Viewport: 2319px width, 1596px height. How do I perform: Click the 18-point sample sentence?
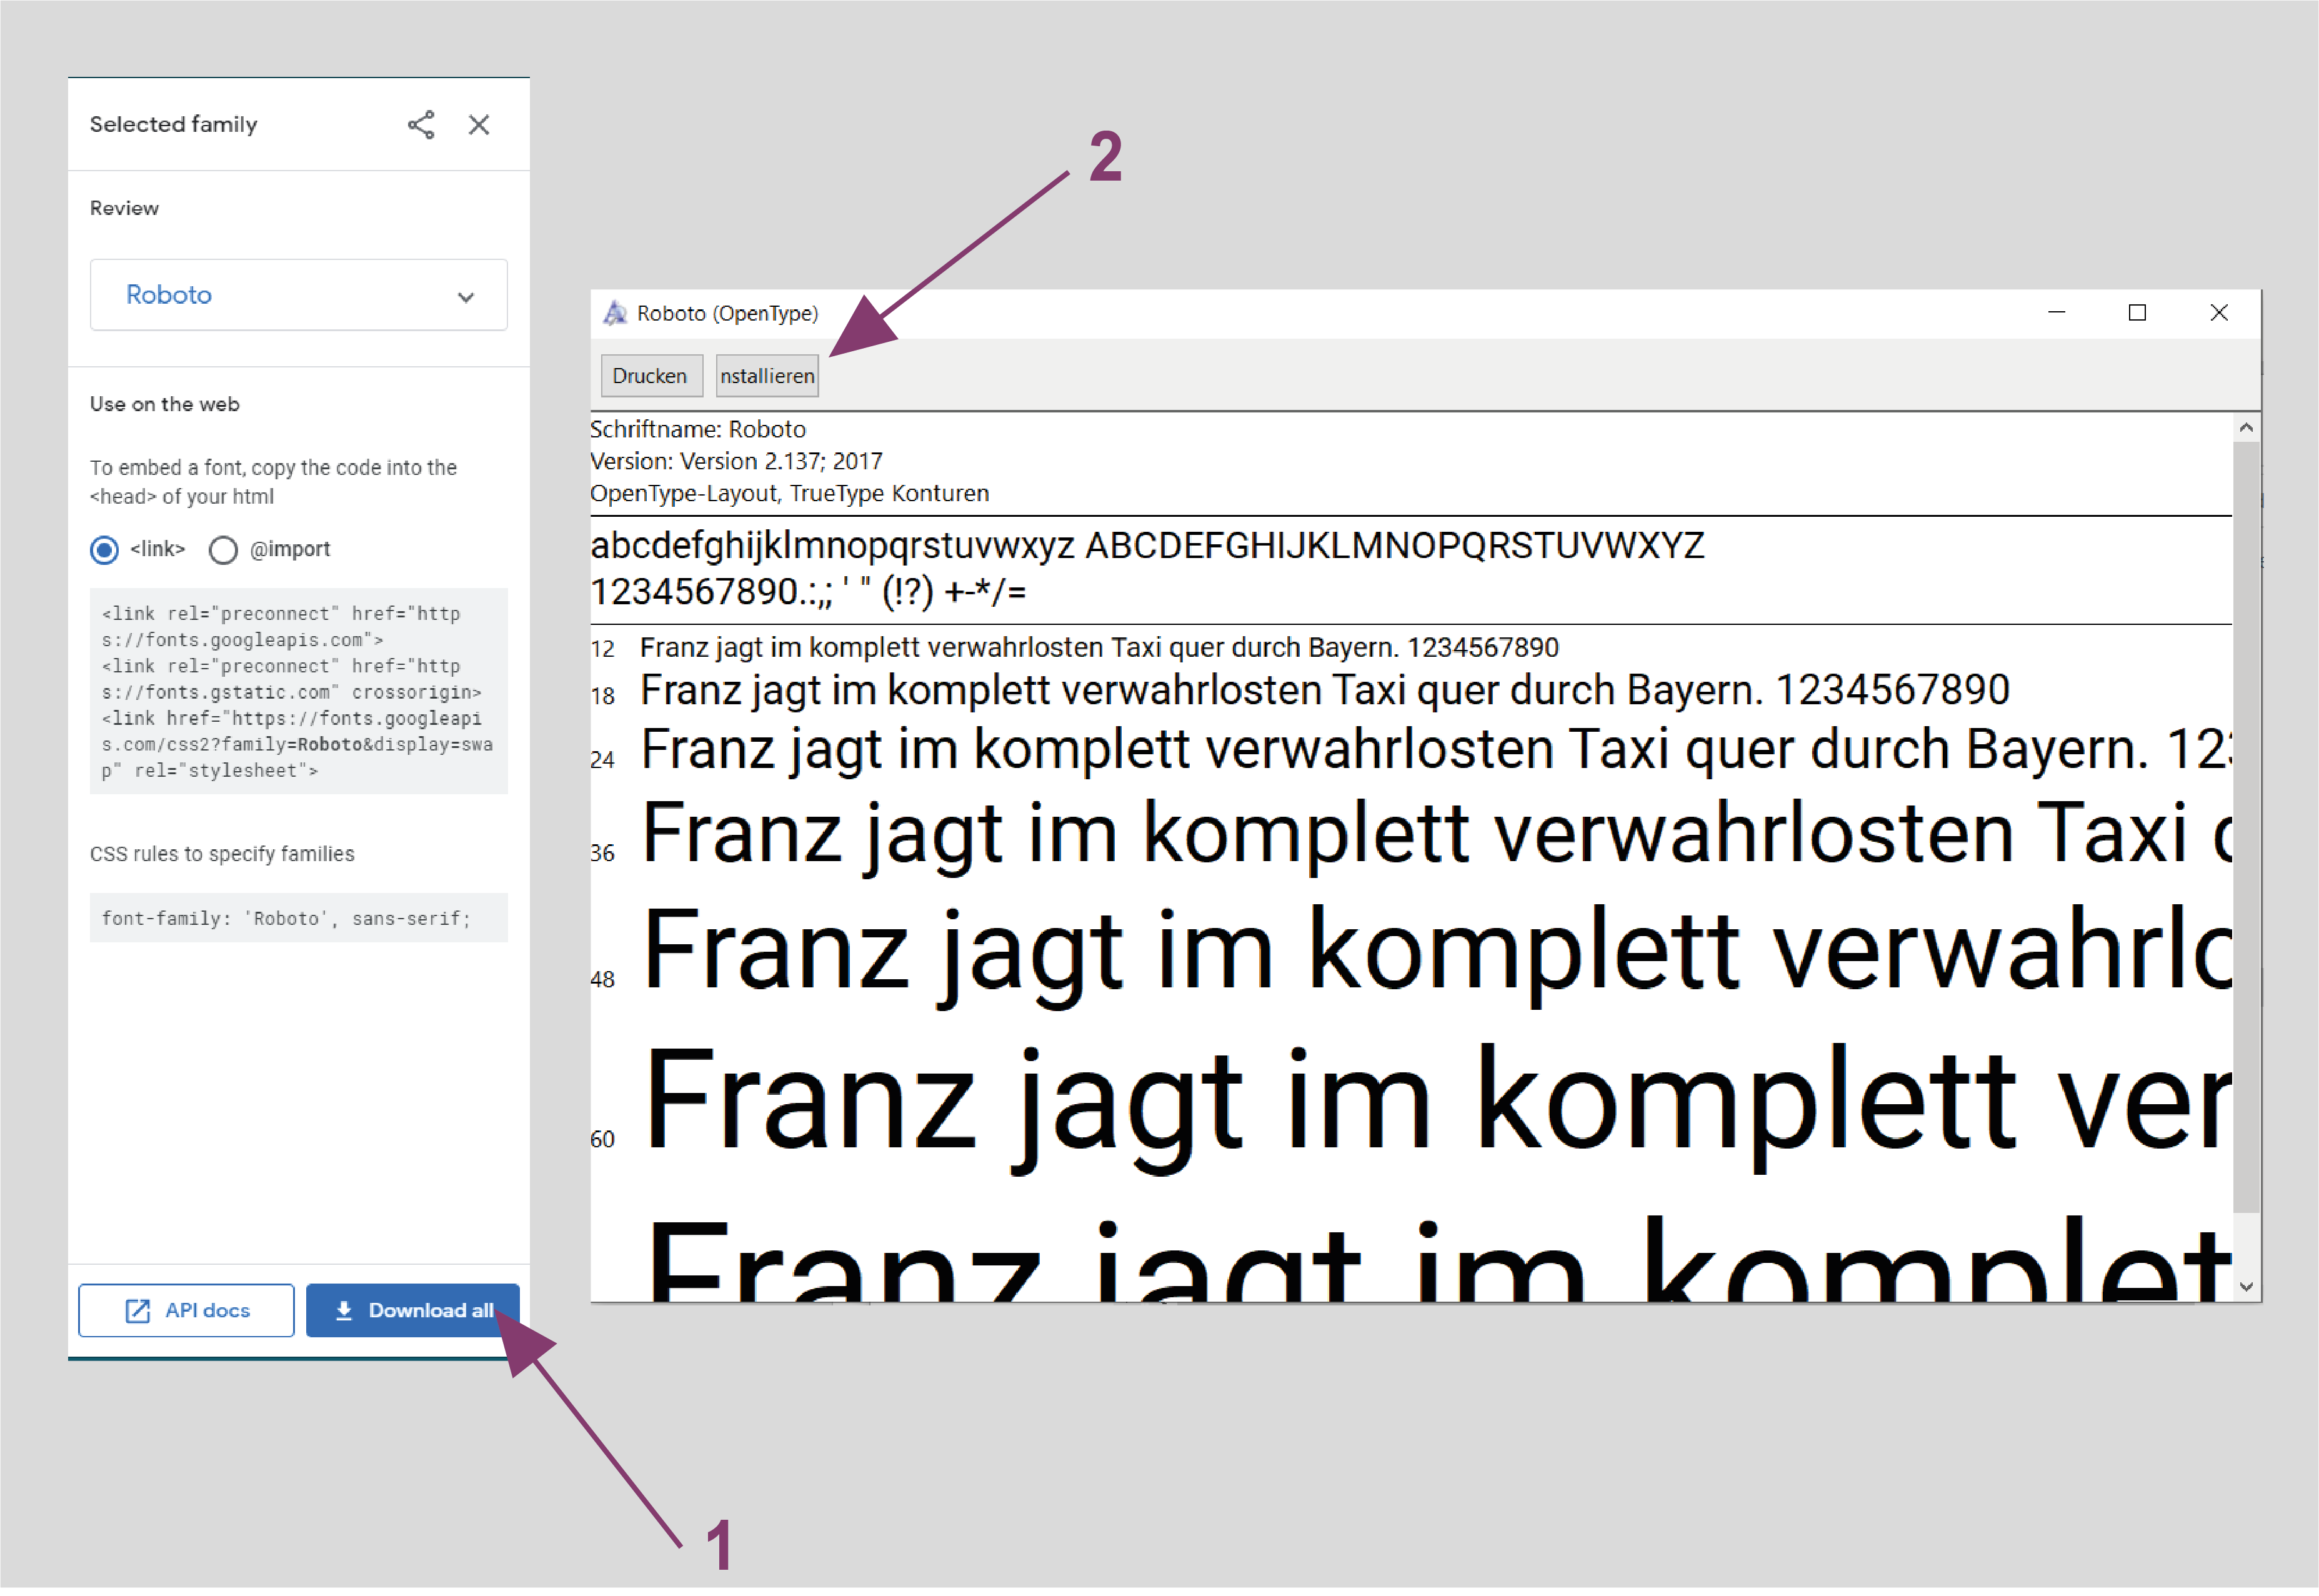click(1325, 691)
